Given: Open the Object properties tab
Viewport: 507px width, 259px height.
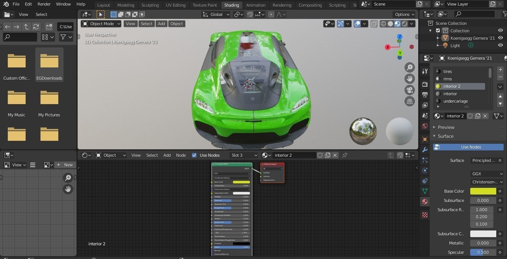Looking at the screenshot, I should point(425,139).
